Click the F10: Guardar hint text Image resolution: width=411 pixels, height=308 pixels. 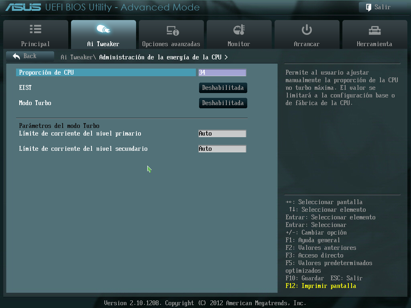305,278
